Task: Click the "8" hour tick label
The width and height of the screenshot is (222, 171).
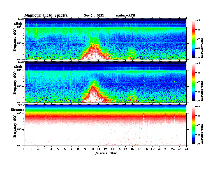Action: click(x=78, y=149)
